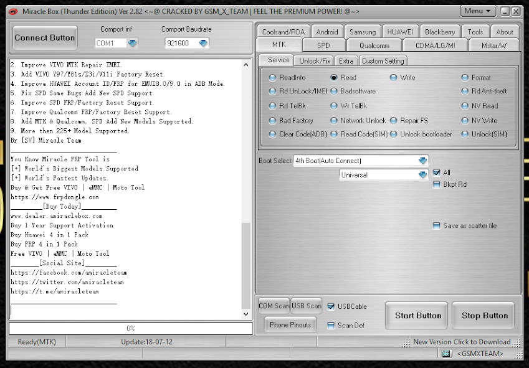The image size is (529, 368).
Task: Click inside the log text area
Action: coord(125,189)
